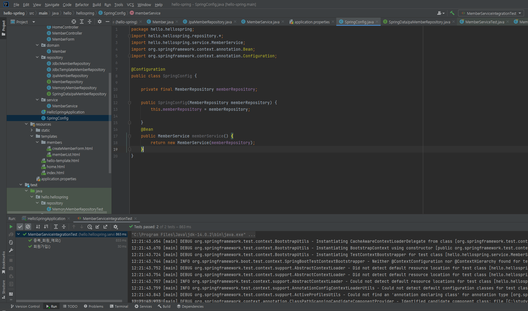Toggle auto-test rerun icon

(11, 242)
